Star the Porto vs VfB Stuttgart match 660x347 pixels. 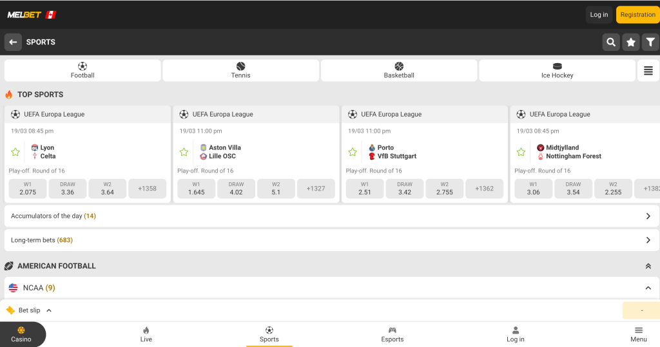point(353,153)
